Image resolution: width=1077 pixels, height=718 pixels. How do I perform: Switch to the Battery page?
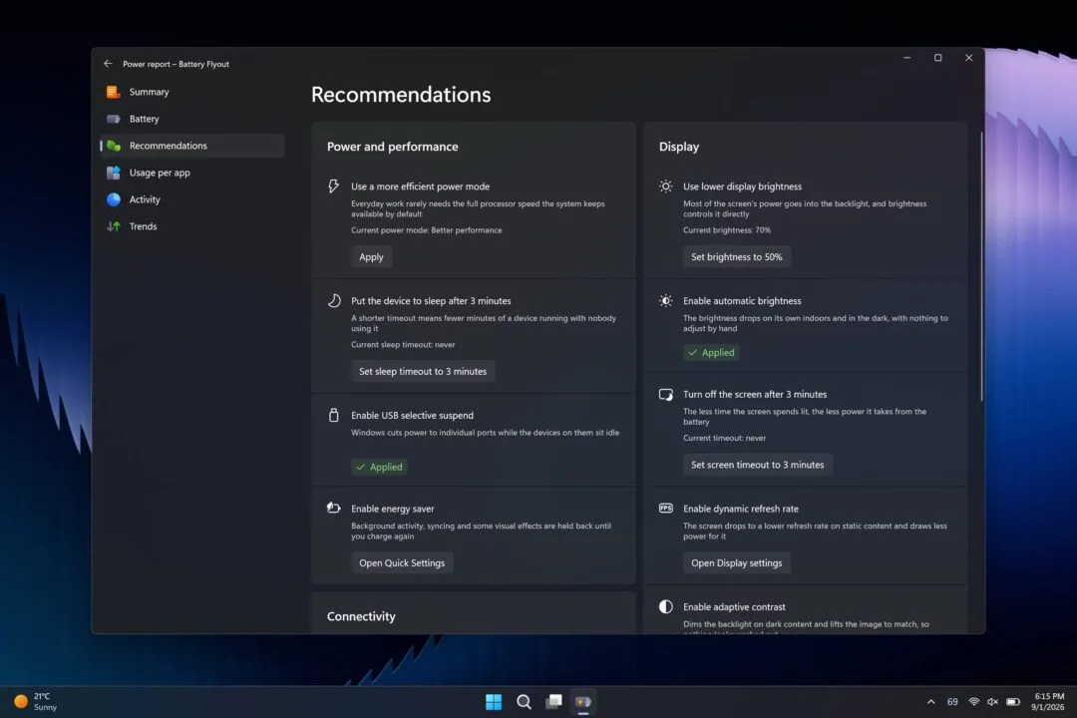tap(192, 119)
